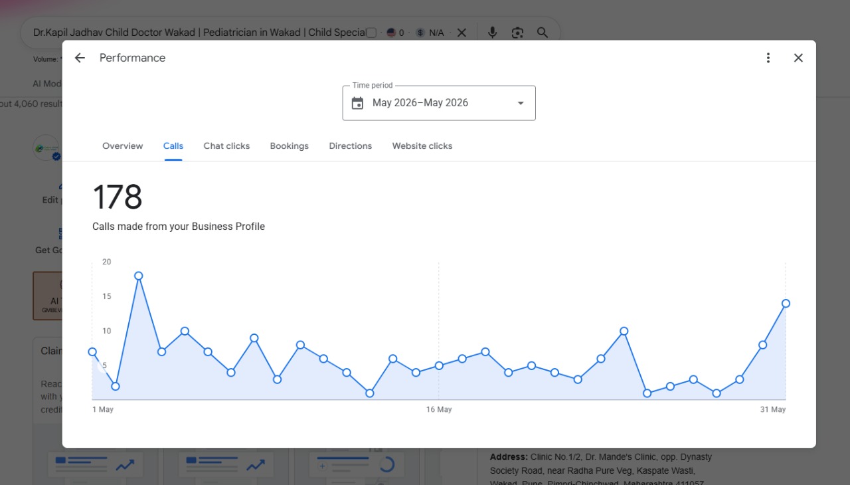The image size is (850, 485).
Task: Switch to the Overview tab
Action: click(122, 146)
